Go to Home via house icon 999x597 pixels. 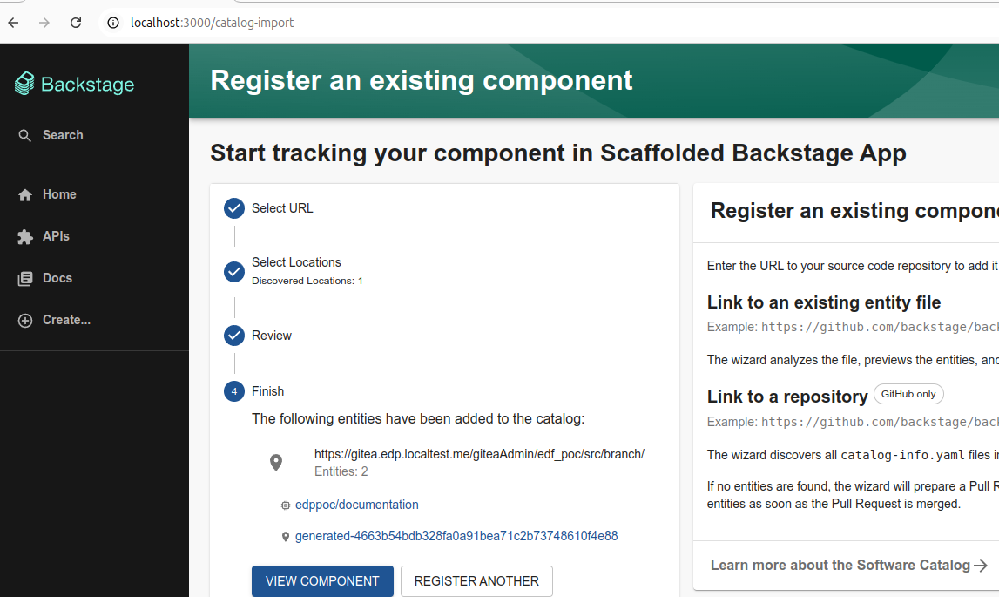click(25, 194)
